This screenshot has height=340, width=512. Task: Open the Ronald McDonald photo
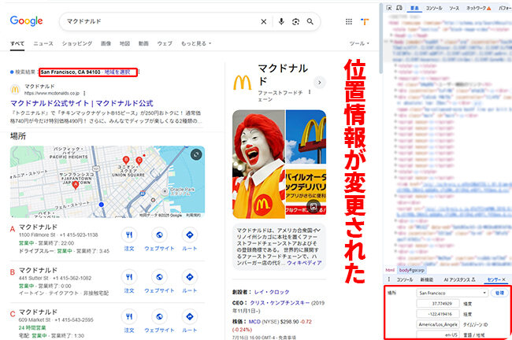pos(258,164)
